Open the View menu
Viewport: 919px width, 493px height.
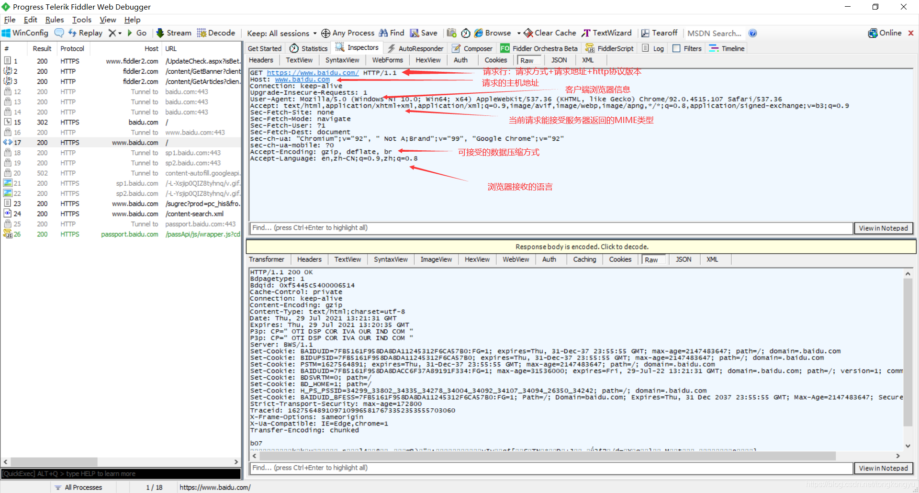tap(108, 20)
